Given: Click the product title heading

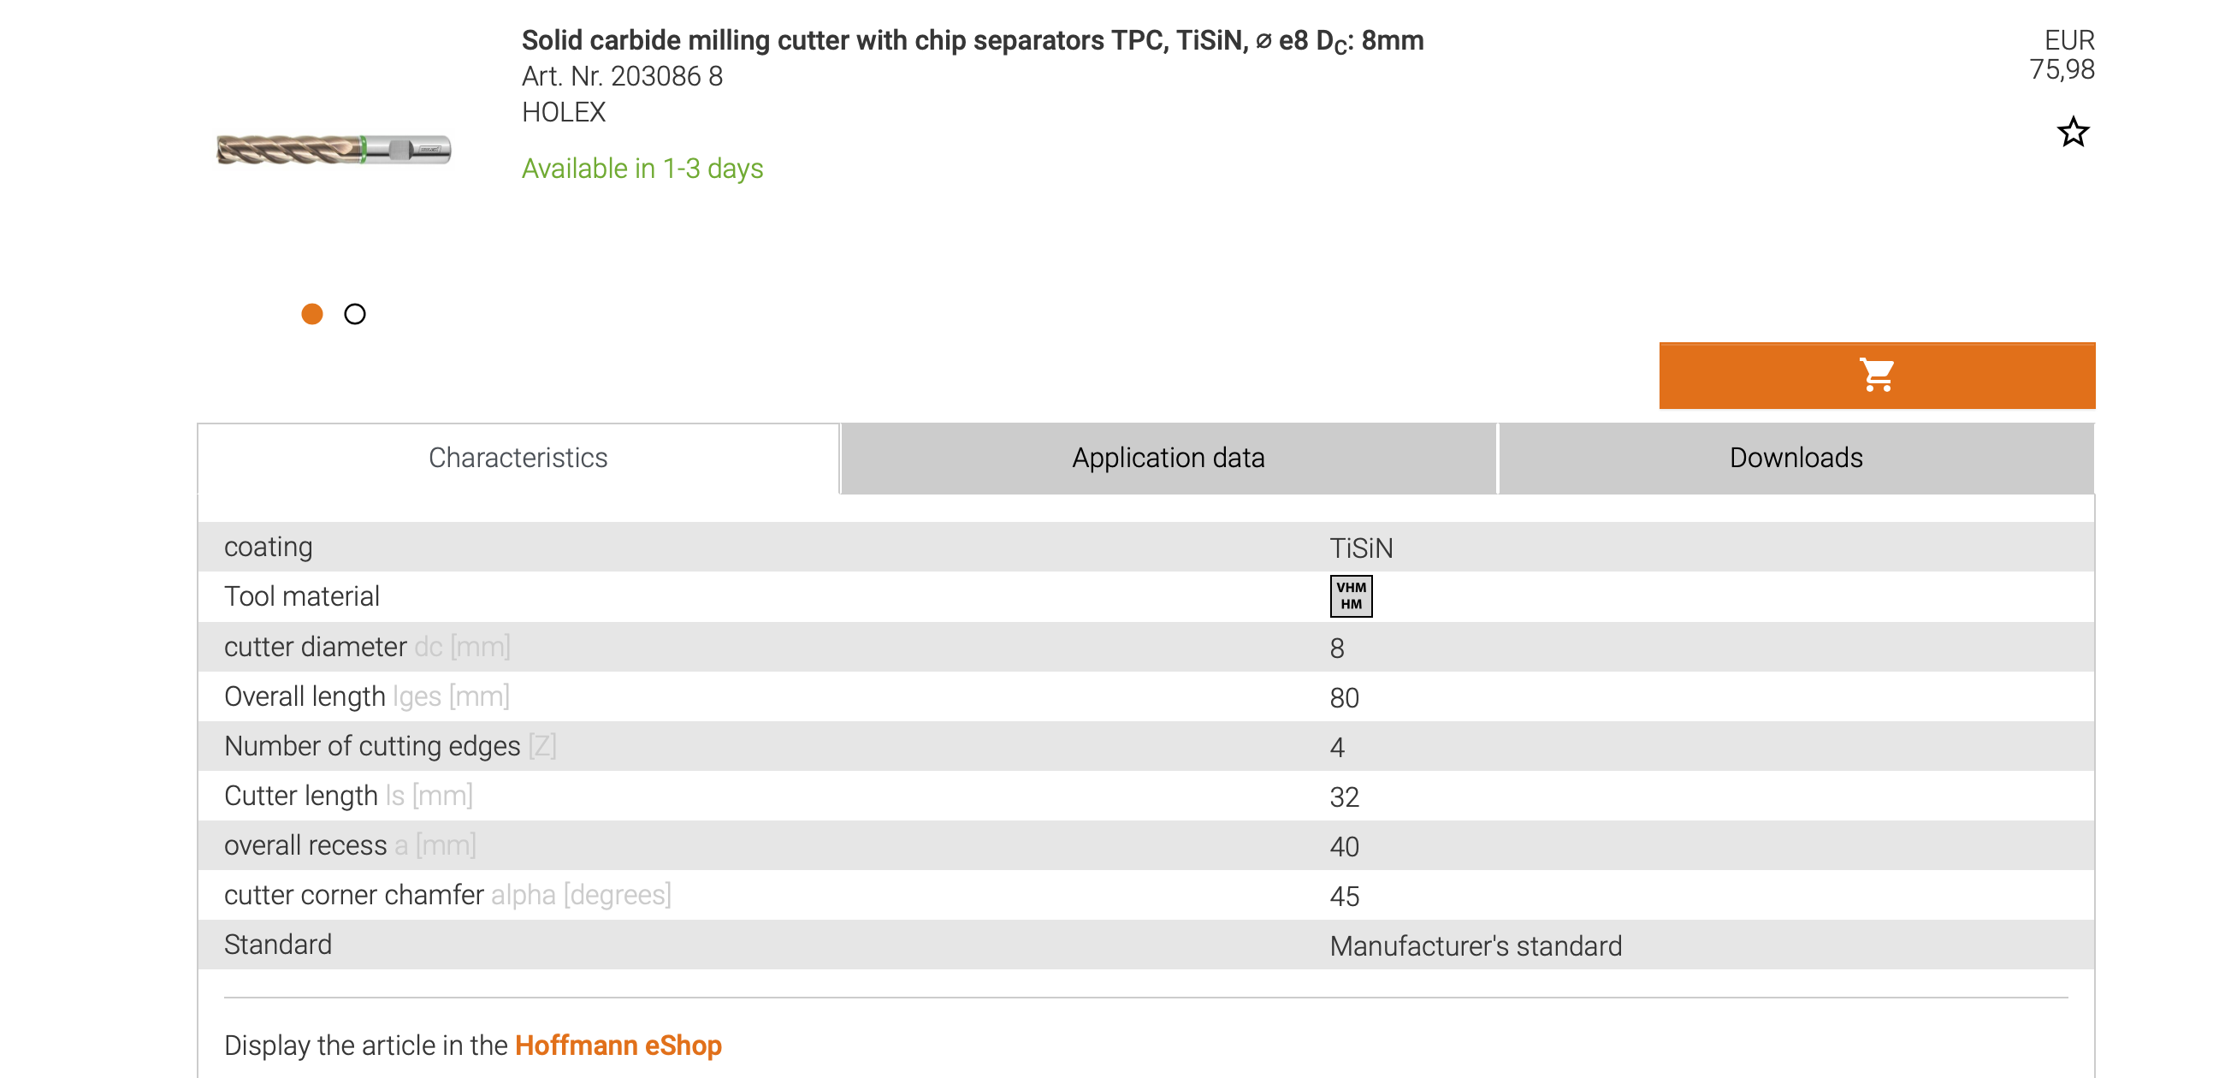Looking at the screenshot, I should [x=972, y=40].
